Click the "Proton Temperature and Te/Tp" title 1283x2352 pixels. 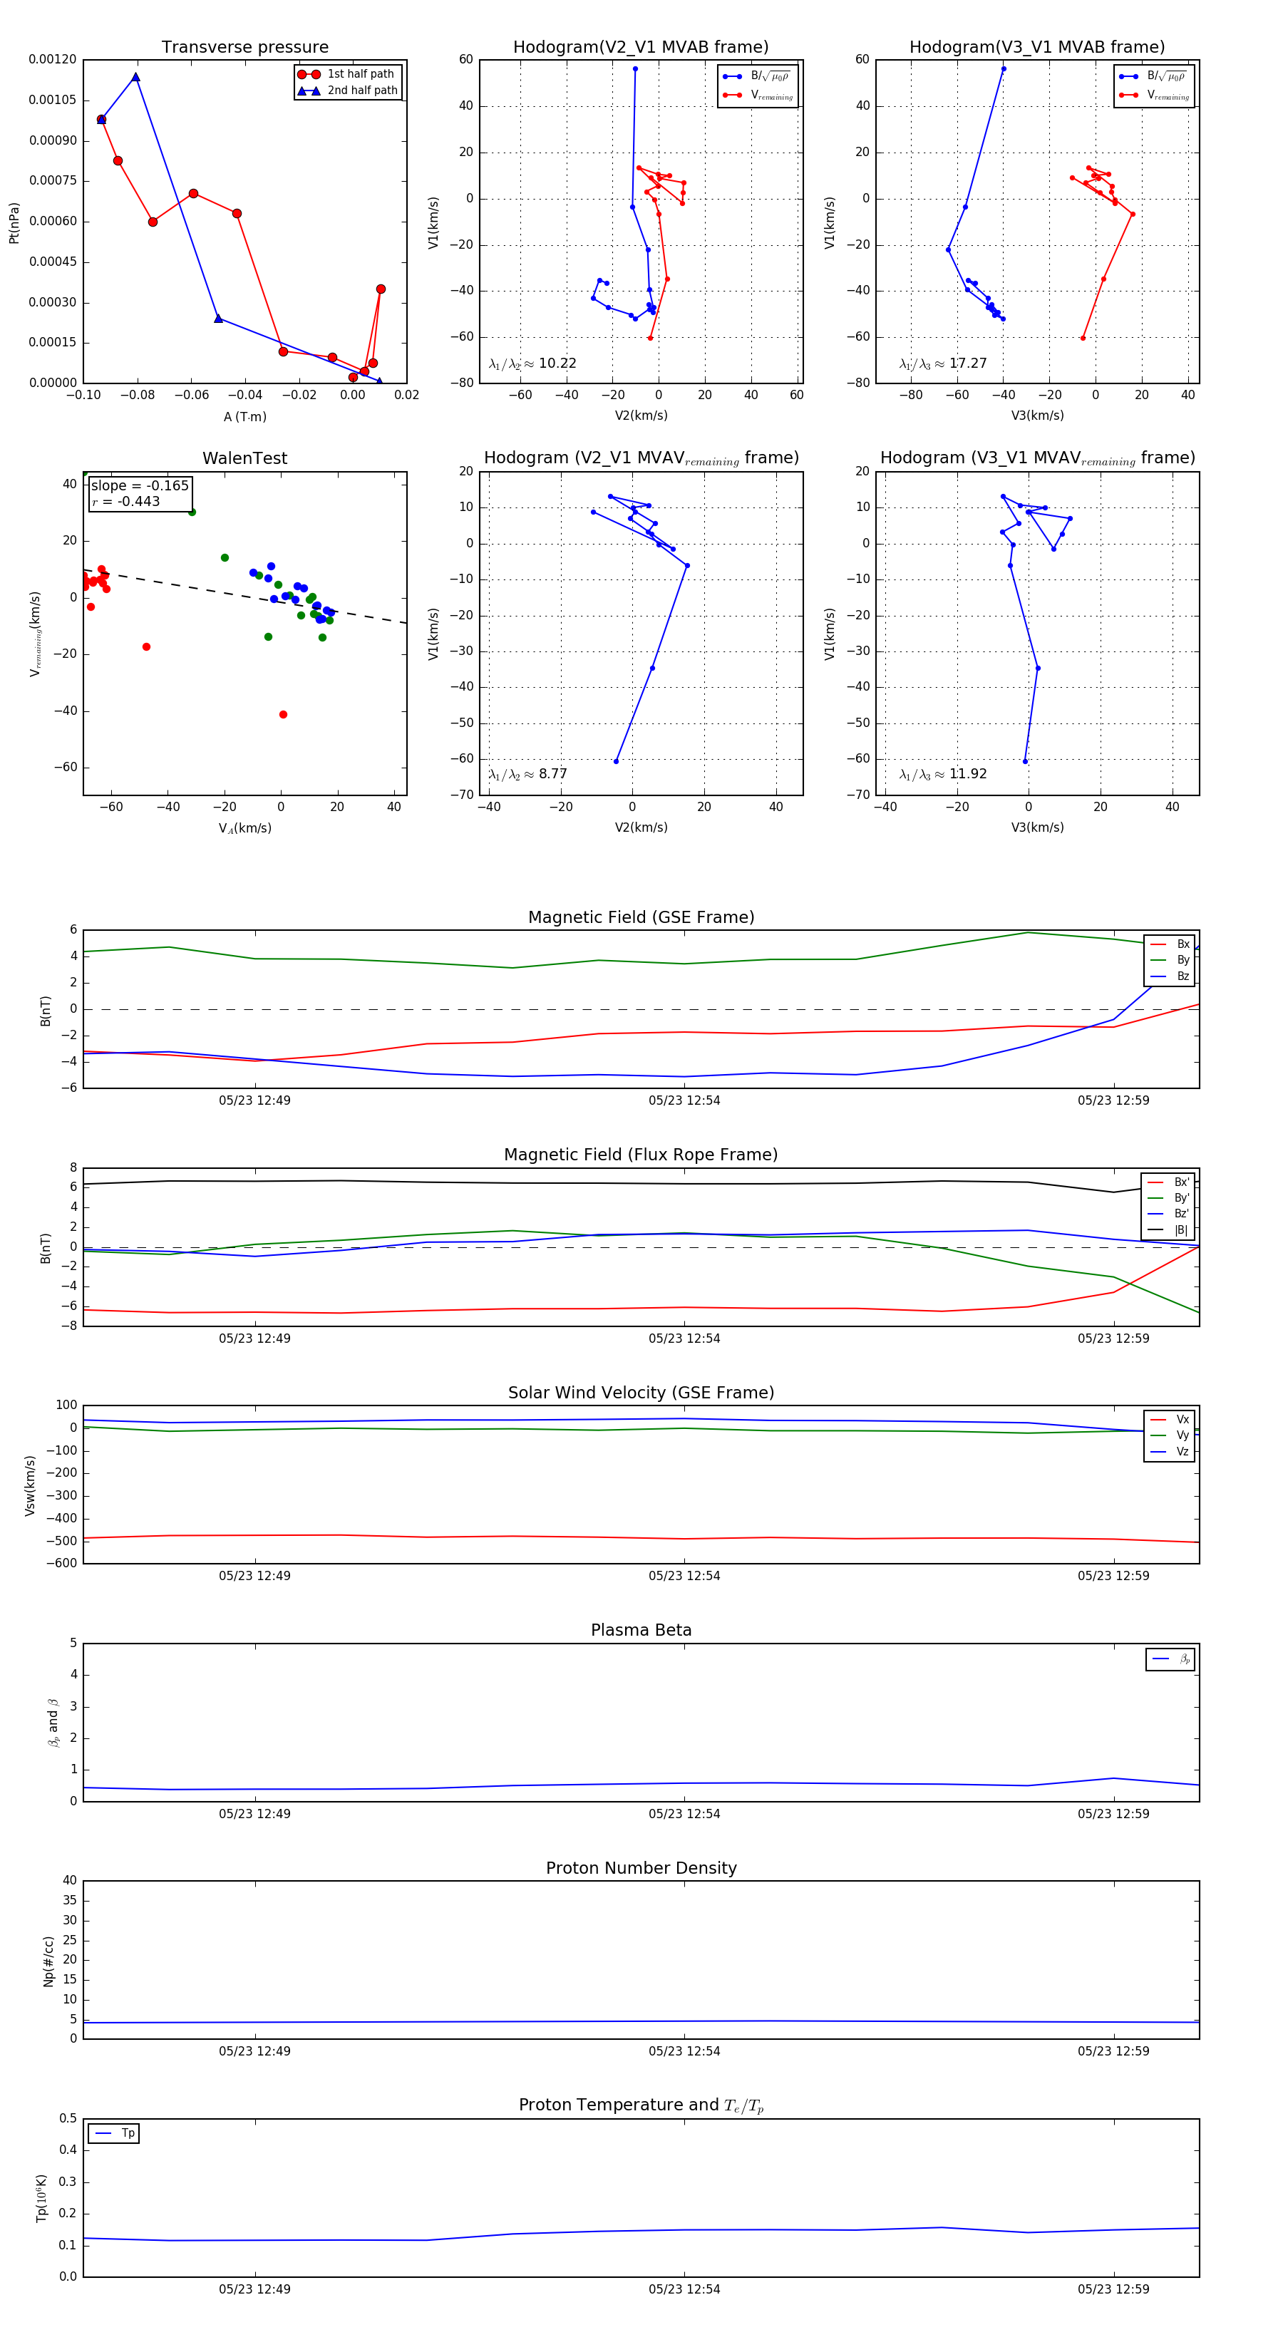coord(641,2105)
